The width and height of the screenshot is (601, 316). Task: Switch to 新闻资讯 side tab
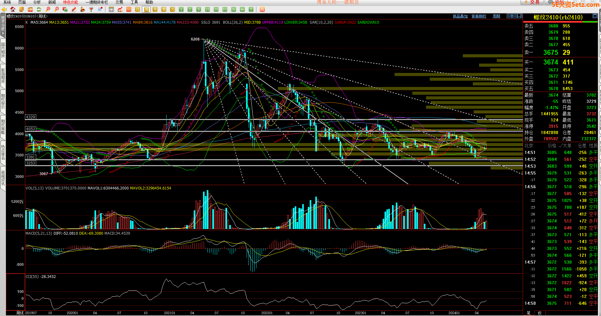click(x=3, y=178)
